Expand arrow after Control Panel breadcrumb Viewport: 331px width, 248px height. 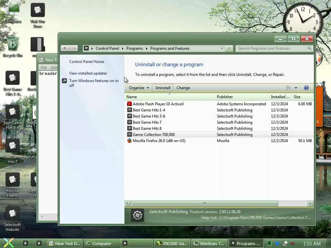123,48
